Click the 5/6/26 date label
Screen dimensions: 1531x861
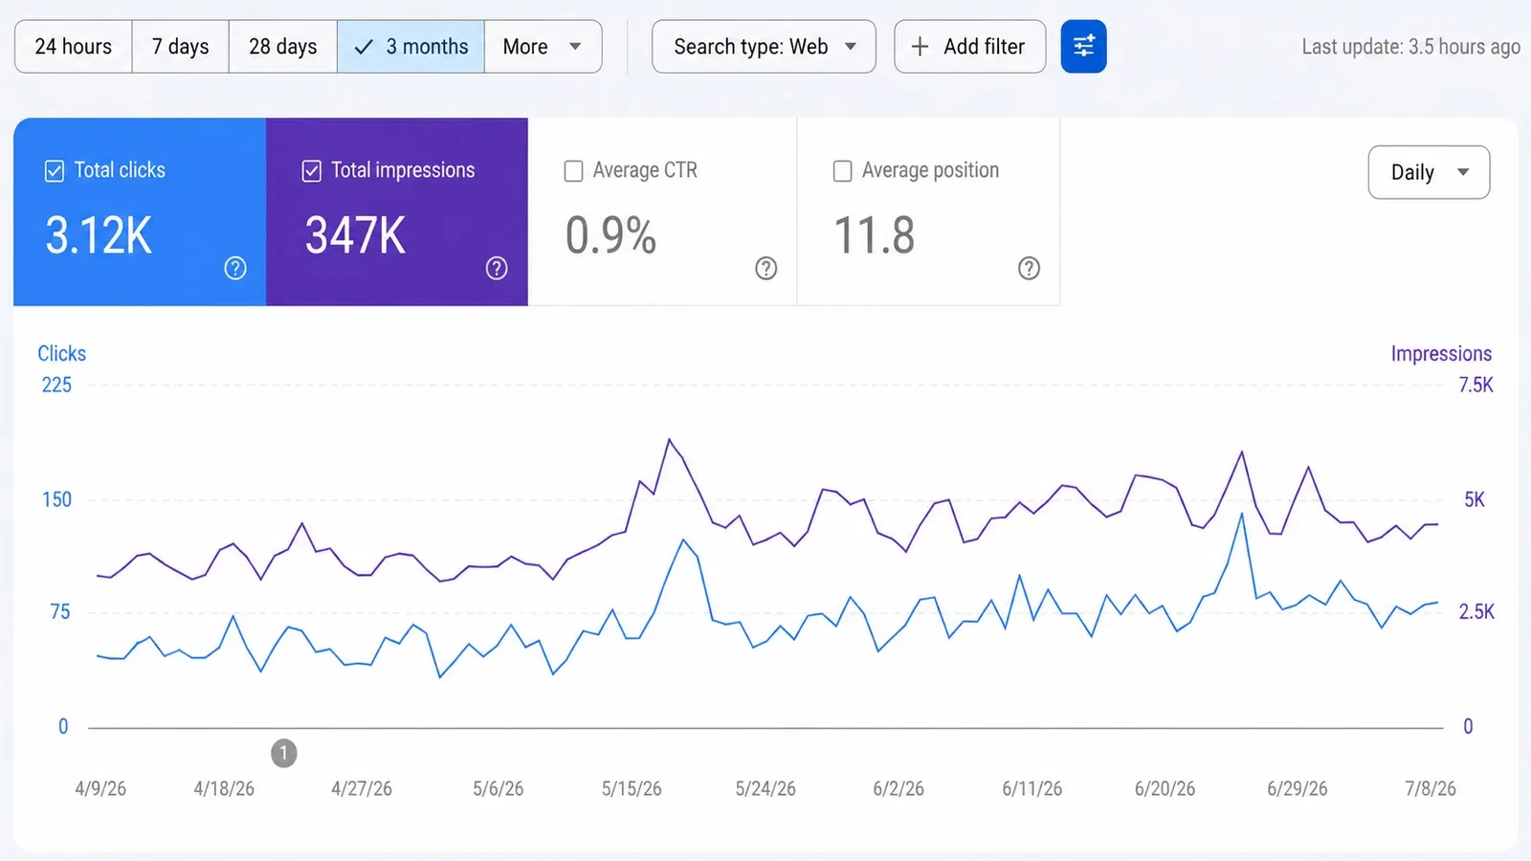tap(498, 788)
